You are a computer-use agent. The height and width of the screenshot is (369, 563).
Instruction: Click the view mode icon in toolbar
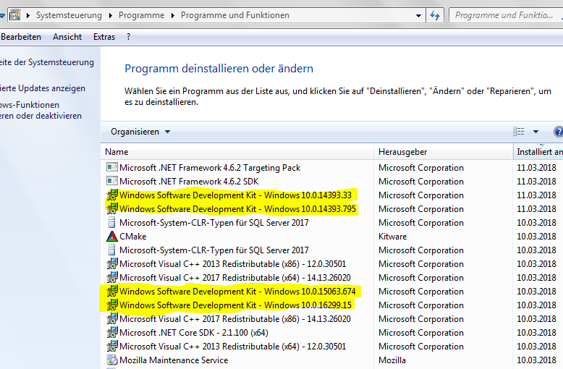point(518,132)
